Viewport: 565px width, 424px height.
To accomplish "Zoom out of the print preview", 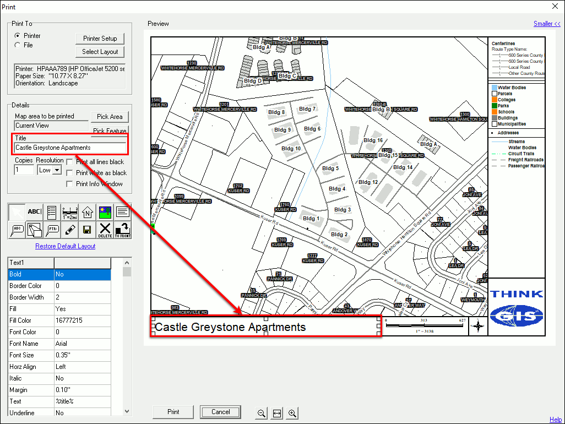I will (x=262, y=413).
